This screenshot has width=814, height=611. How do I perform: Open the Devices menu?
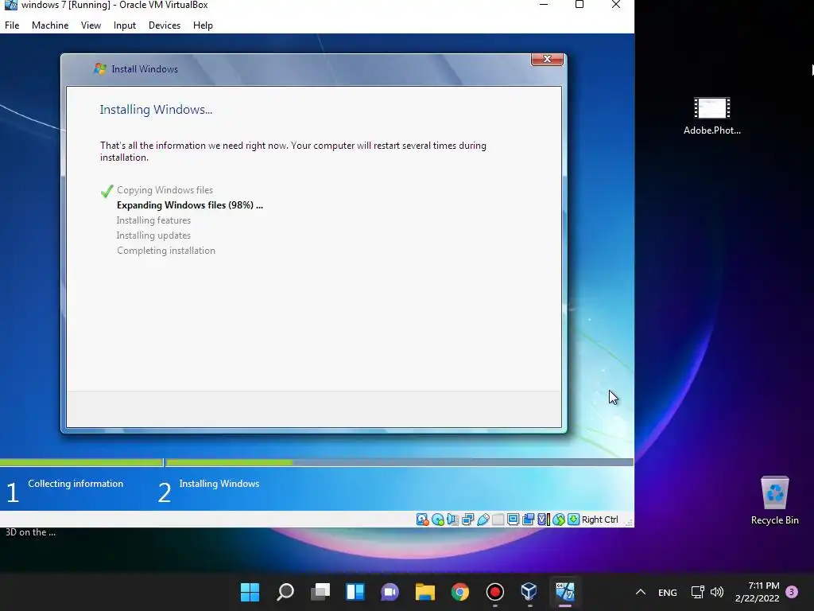[x=165, y=25]
